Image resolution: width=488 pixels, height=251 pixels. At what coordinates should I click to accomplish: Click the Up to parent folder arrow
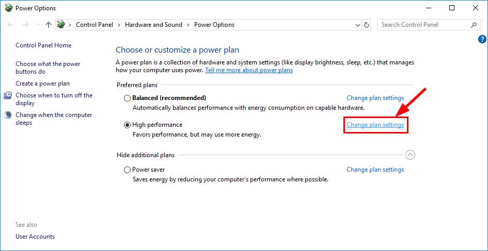coord(48,25)
